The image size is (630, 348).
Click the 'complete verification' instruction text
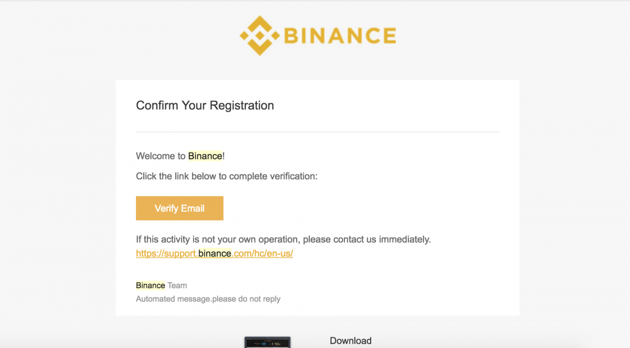[227, 176]
